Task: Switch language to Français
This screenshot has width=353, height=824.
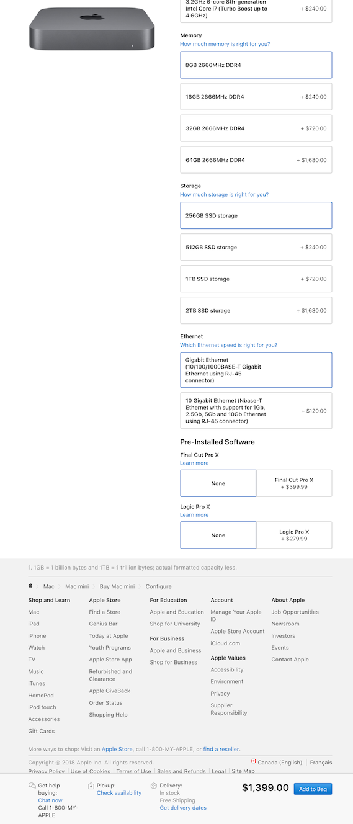Action: pos(321,763)
